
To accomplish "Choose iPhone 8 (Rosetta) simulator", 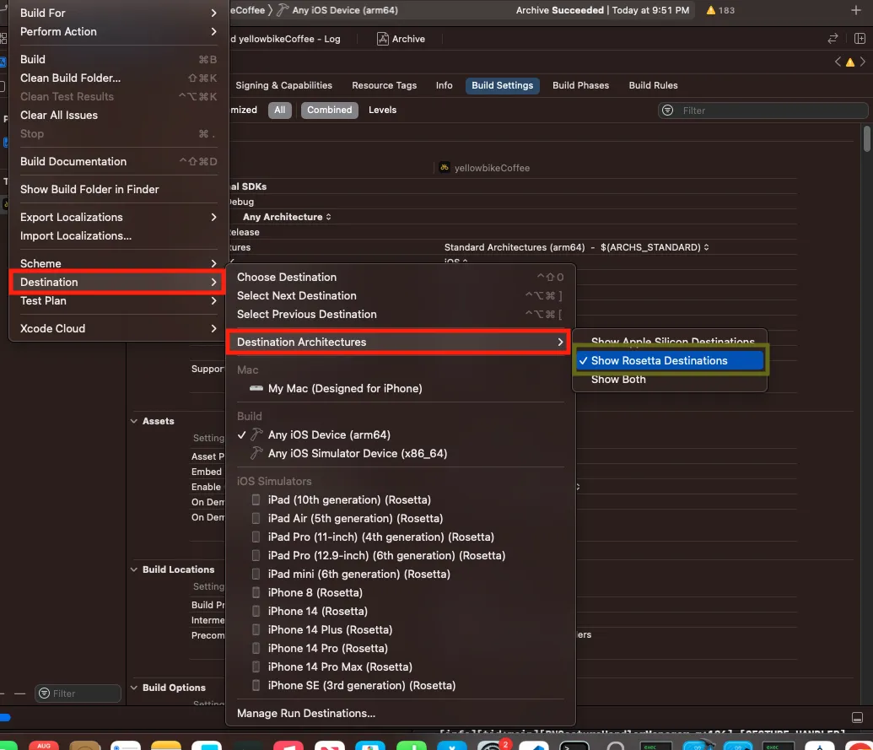I will pyautogui.click(x=400, y=592).
